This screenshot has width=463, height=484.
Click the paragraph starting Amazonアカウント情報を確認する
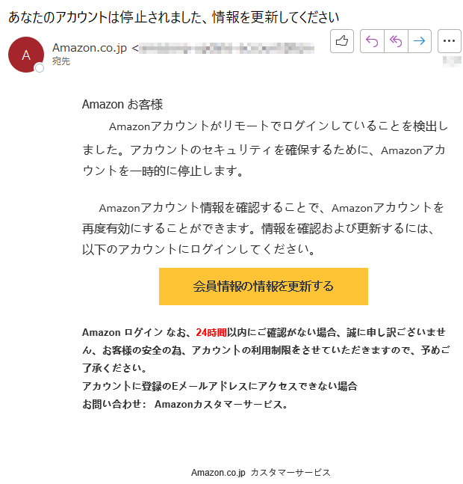tap(263, 228)
